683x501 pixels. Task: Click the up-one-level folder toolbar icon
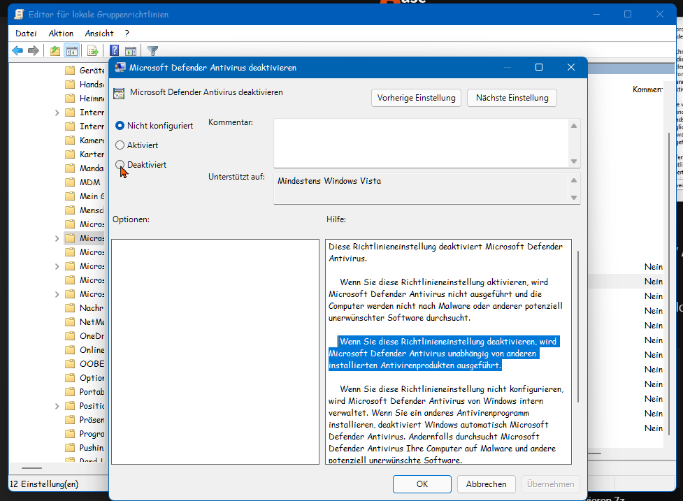point(55,51)
